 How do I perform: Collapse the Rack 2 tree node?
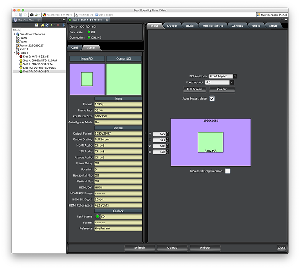click(15, 53)
